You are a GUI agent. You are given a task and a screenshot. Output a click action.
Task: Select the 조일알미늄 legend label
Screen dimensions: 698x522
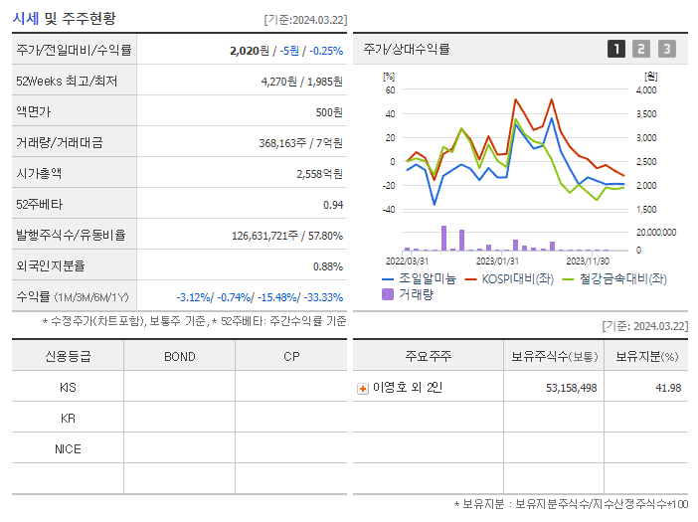[428, 279]
